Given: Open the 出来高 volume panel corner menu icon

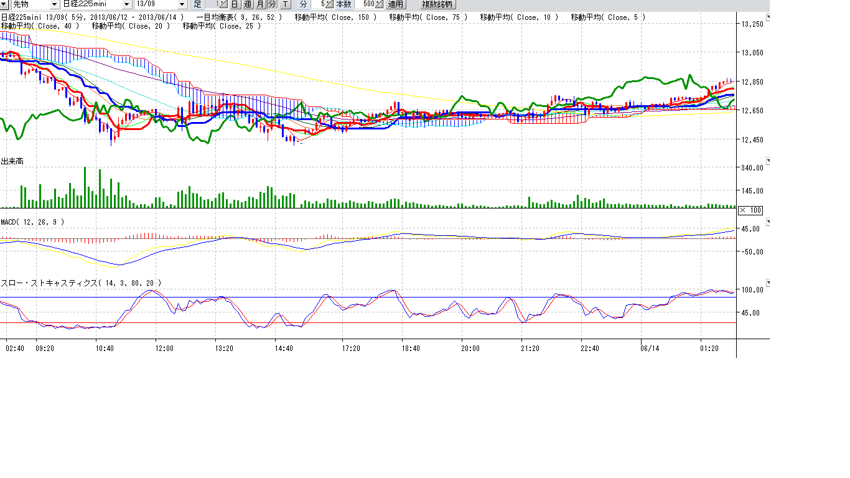Looking at the screenshot, I should tap(767, 162).
